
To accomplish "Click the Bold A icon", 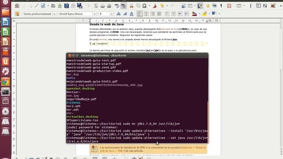I will (x=119, y=14).
